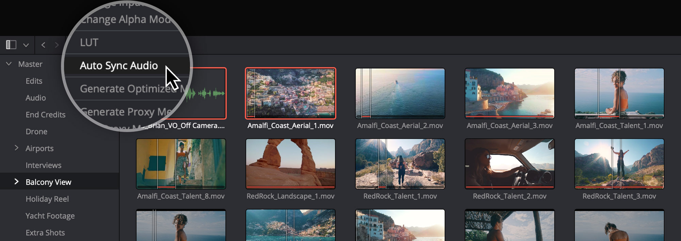Open the Interviews bin
This screenshot has width=681, height=241.
44,165
